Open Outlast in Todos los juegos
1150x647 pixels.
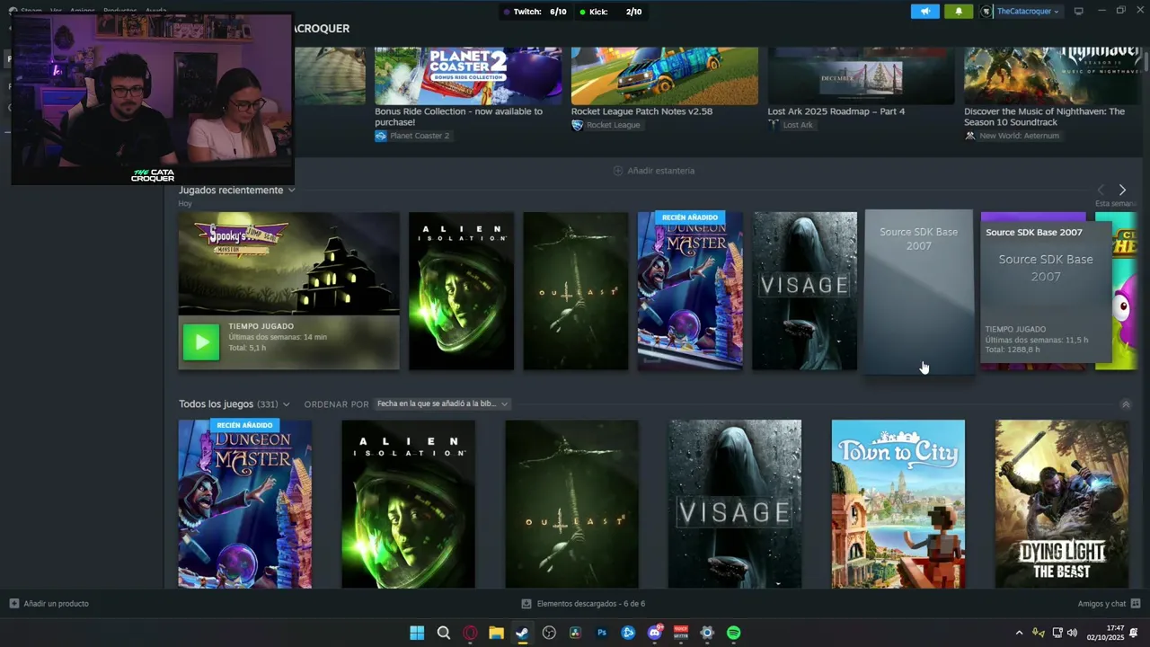571,504
